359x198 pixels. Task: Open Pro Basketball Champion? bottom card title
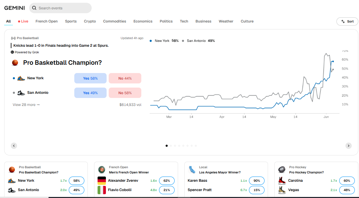pos(39,172)
